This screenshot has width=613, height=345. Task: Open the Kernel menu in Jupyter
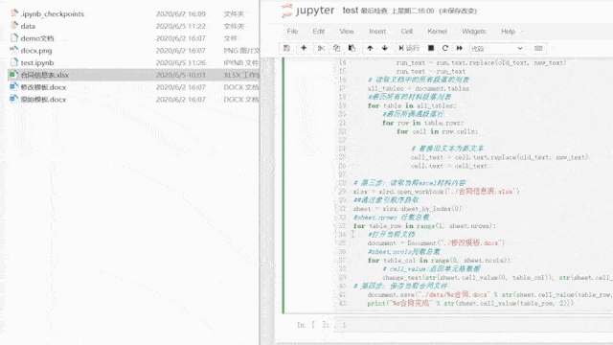[437, 32]
